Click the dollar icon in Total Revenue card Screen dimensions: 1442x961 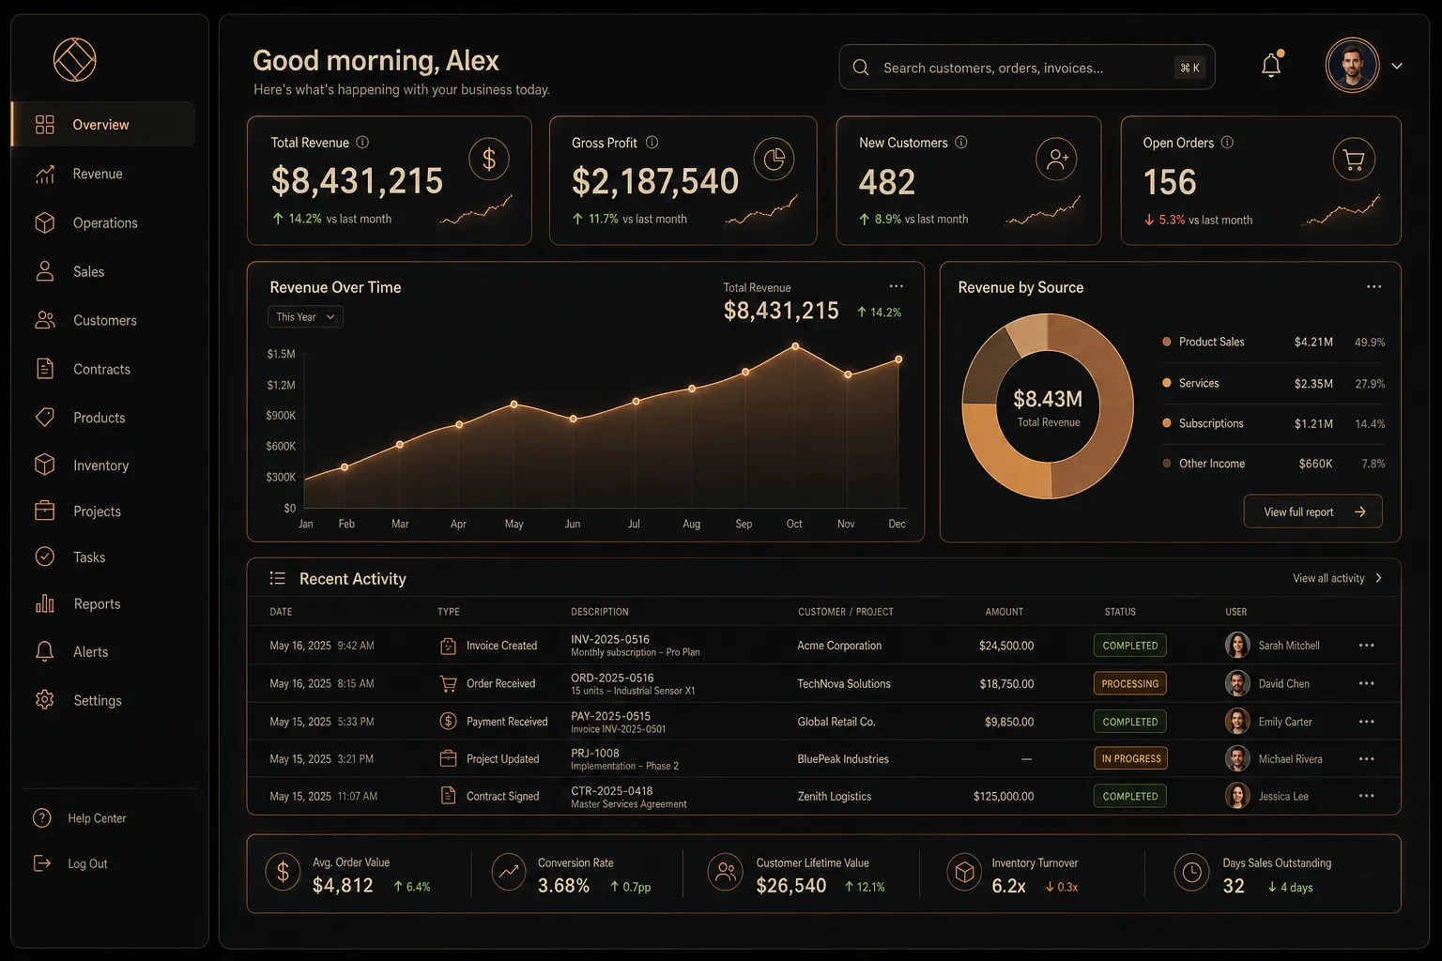click(489, 160)
